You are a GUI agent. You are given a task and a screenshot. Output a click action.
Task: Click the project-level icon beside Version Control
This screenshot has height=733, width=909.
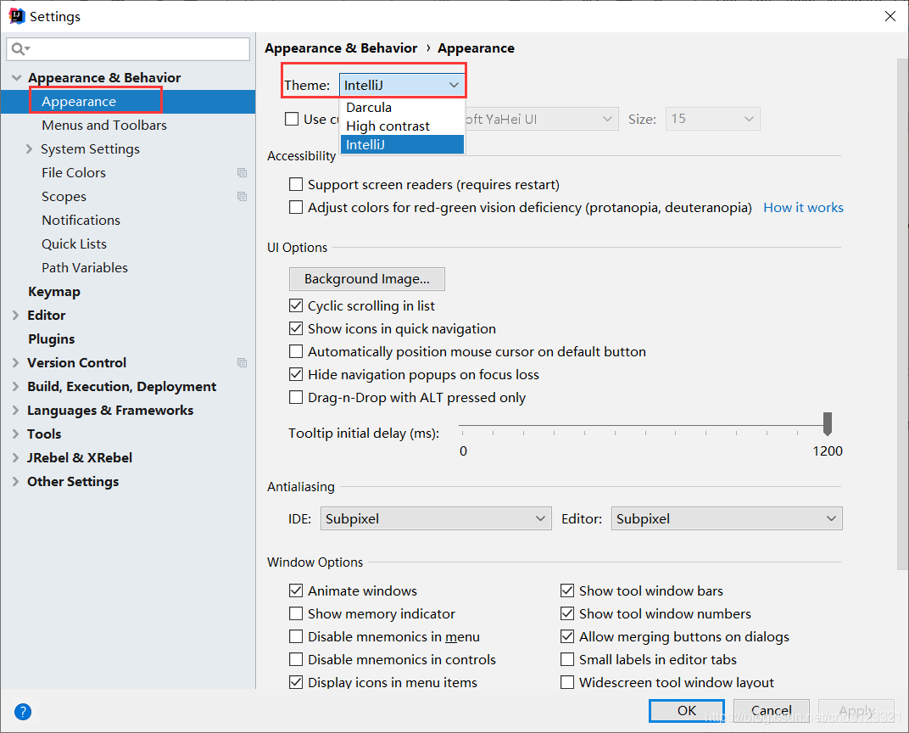[243, 363]
